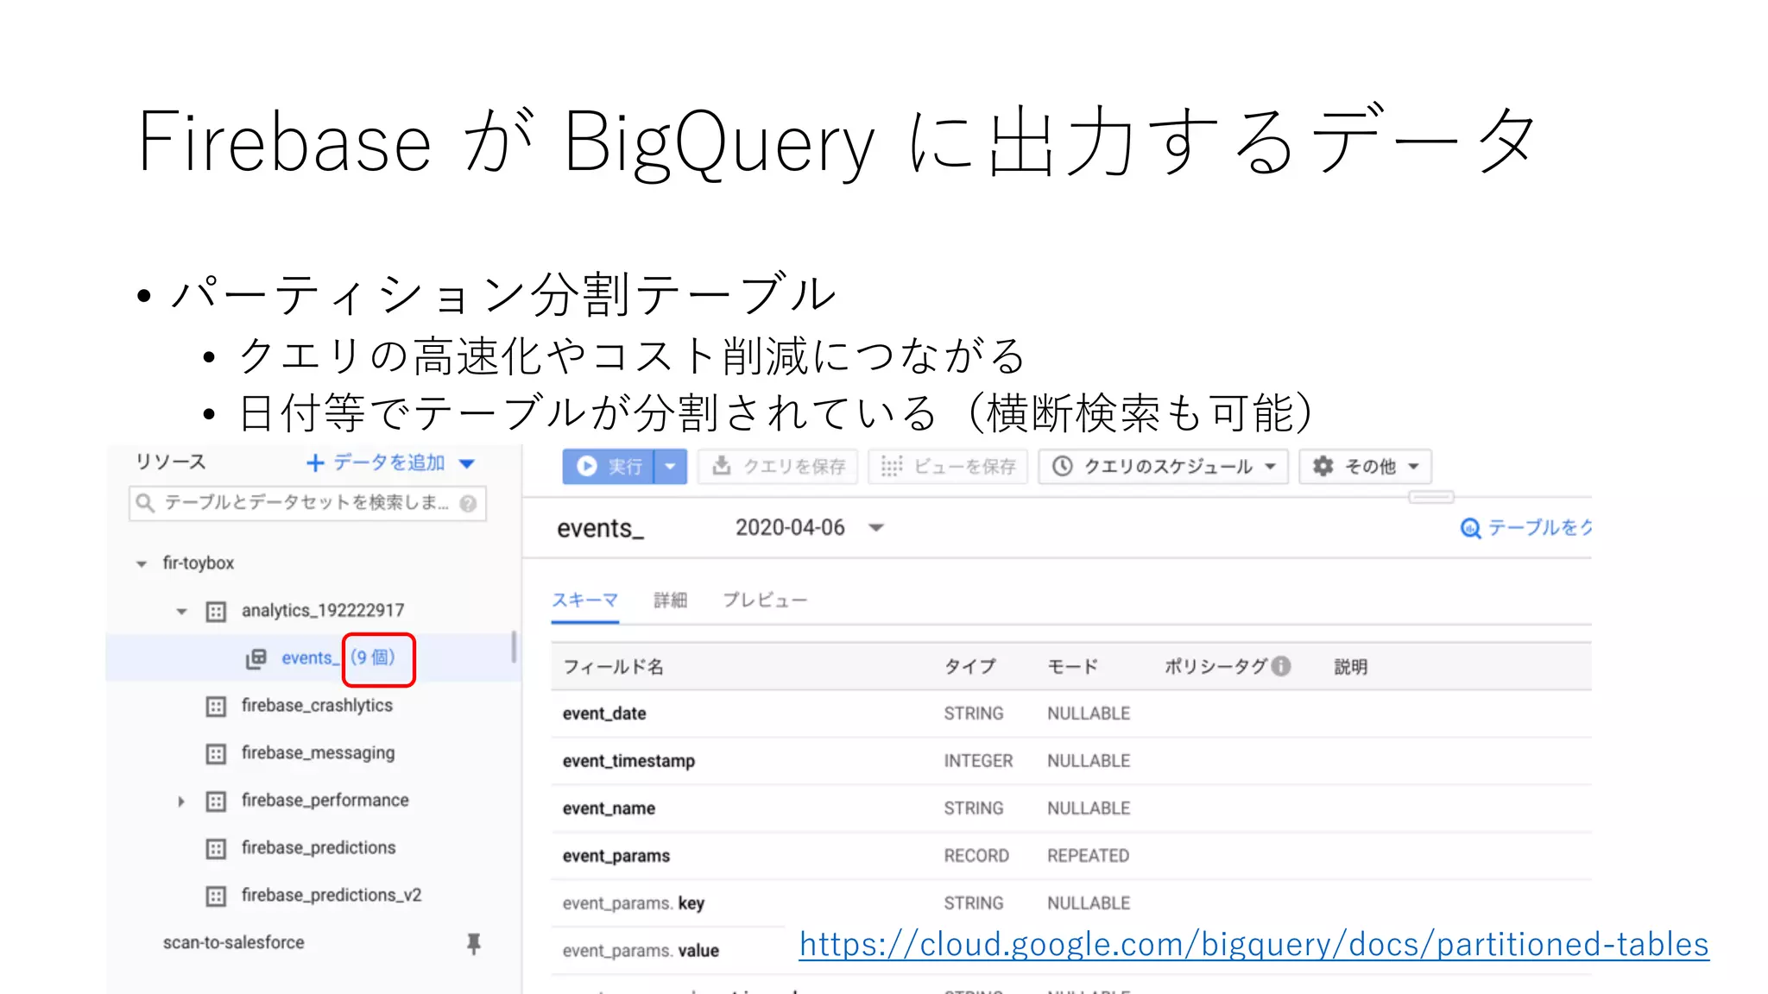Click INTEGER type of event_timestamp

click(x=978, y=761)
